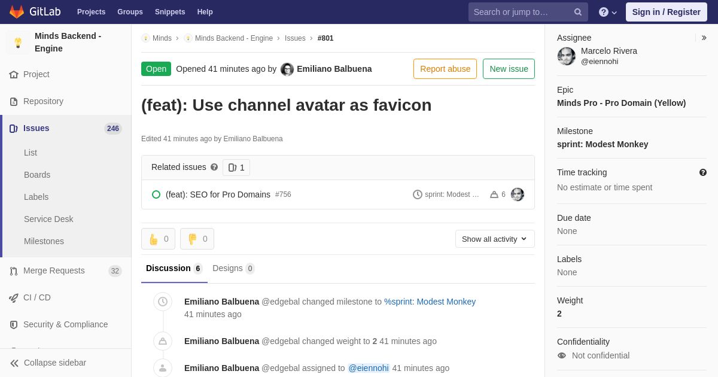The width and height of the screenshot is (718, 377).
Task: Click the search magnifier icon
Action: click(578, 12)
